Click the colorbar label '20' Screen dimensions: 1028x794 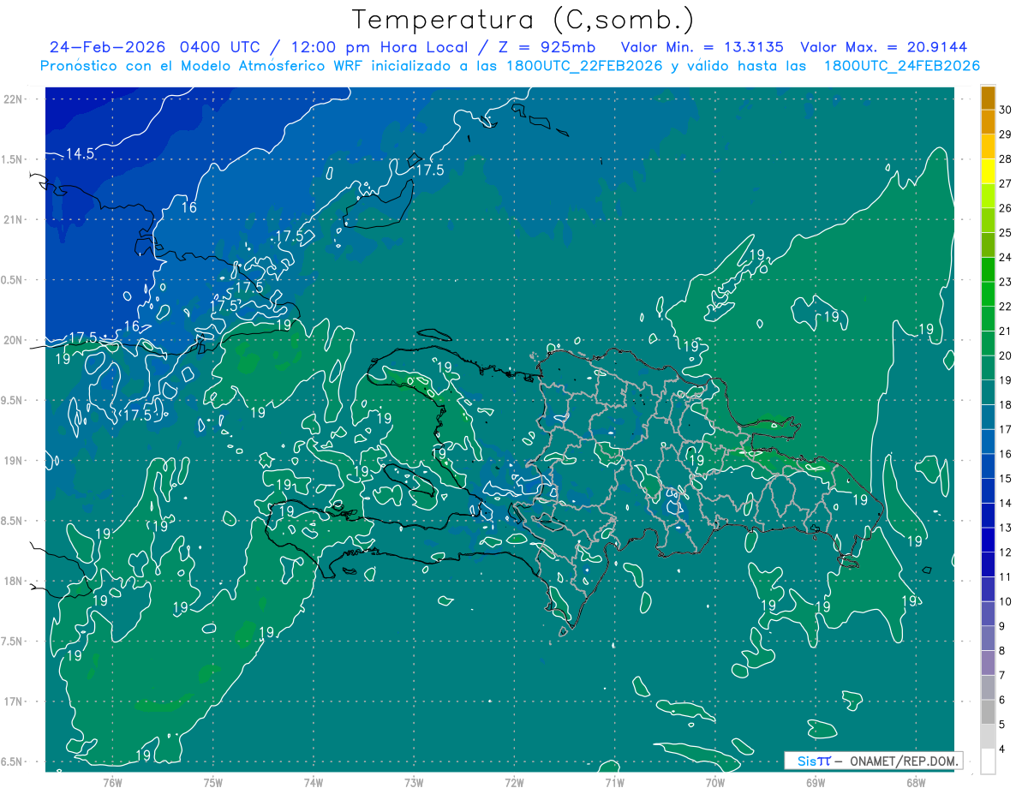click(x=1006, y=355)
